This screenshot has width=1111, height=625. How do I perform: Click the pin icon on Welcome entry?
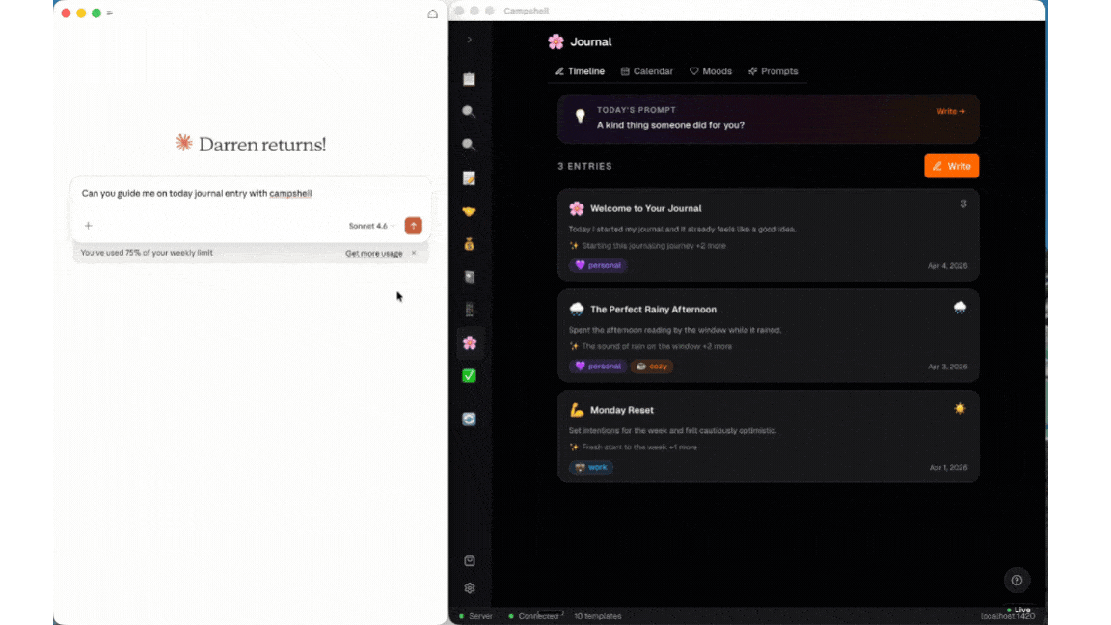click(x=962, y=204)
